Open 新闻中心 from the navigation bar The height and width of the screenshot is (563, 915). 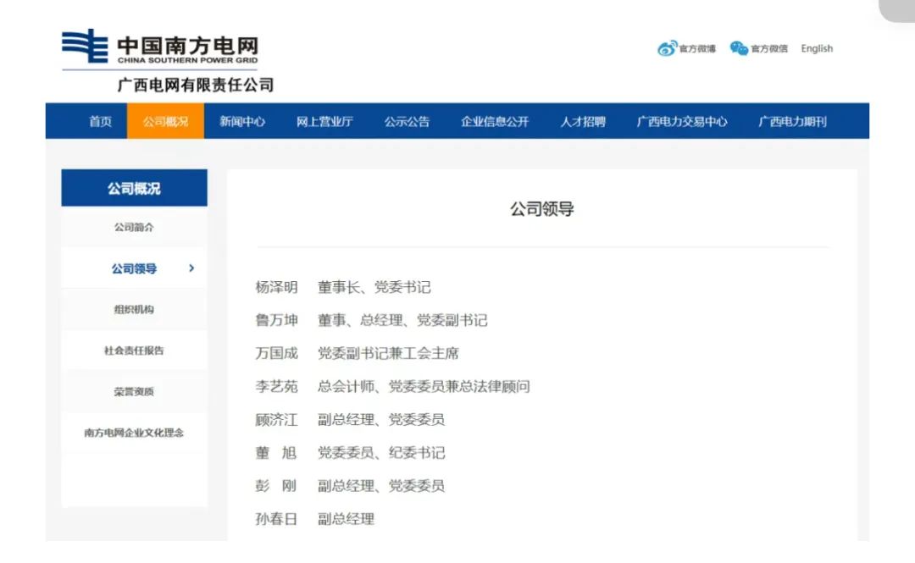(242, 121)
